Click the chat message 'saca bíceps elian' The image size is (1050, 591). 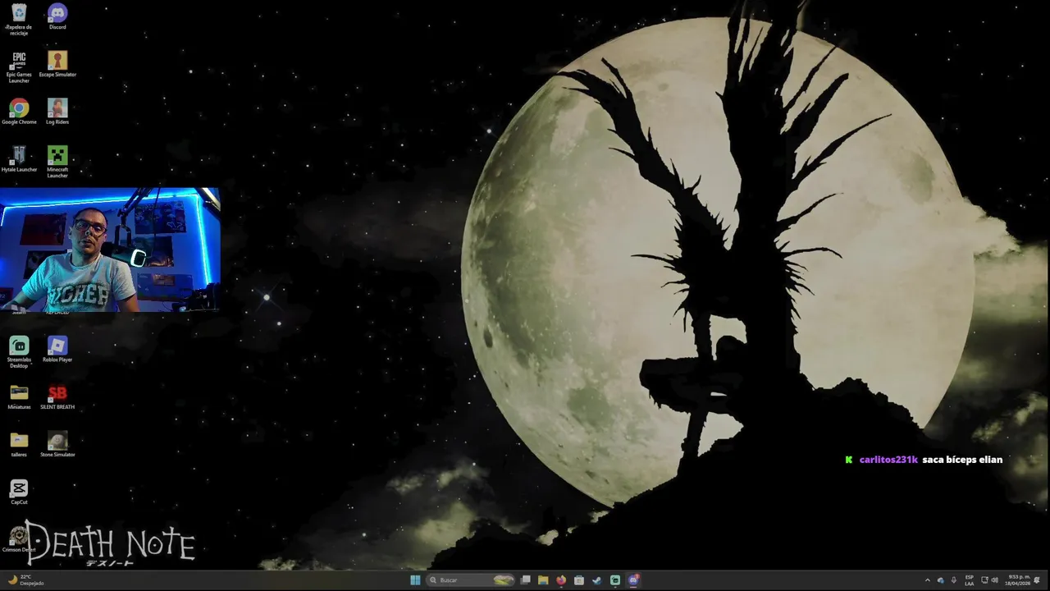pyautogui.click(x=962, y=460)
